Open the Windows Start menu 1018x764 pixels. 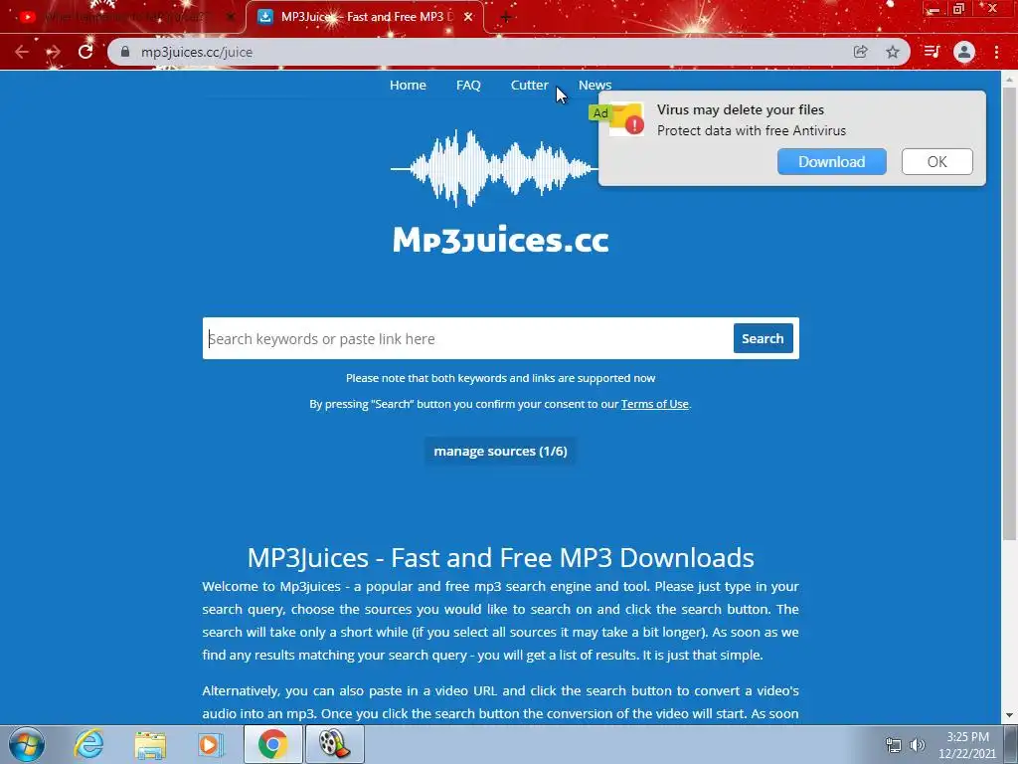point(27,744)
